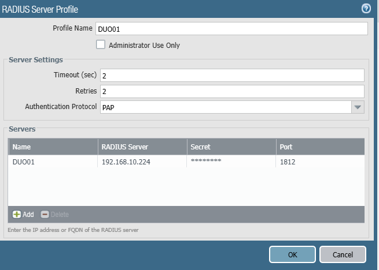This screenshot has width=379, height=270.
Task: Click the Authentication Protocol field showing PAP
Action: point(226,107)
